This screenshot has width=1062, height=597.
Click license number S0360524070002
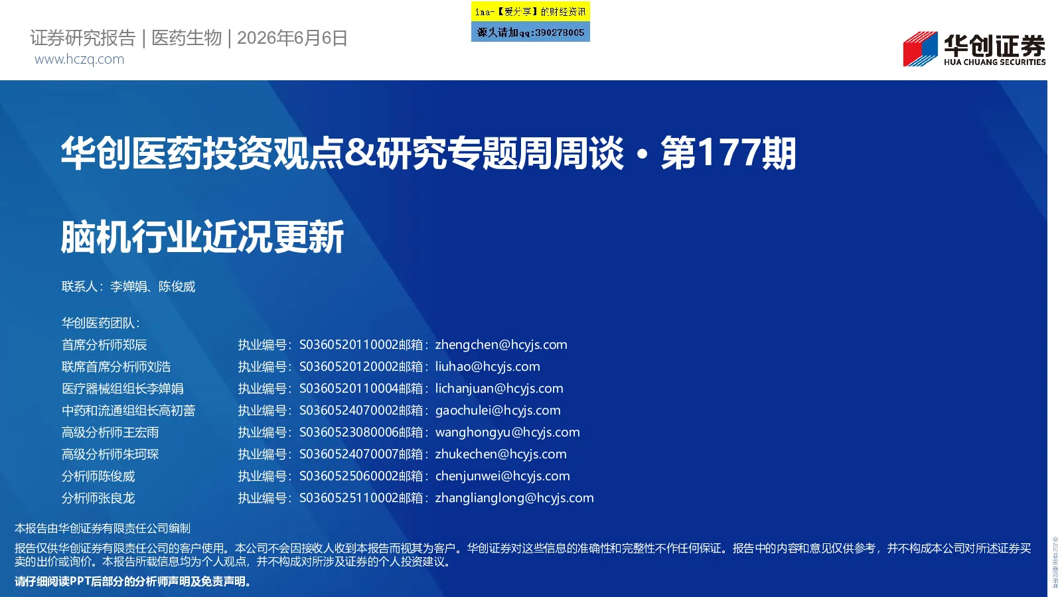pyautogui.click(x=348, y=411)
